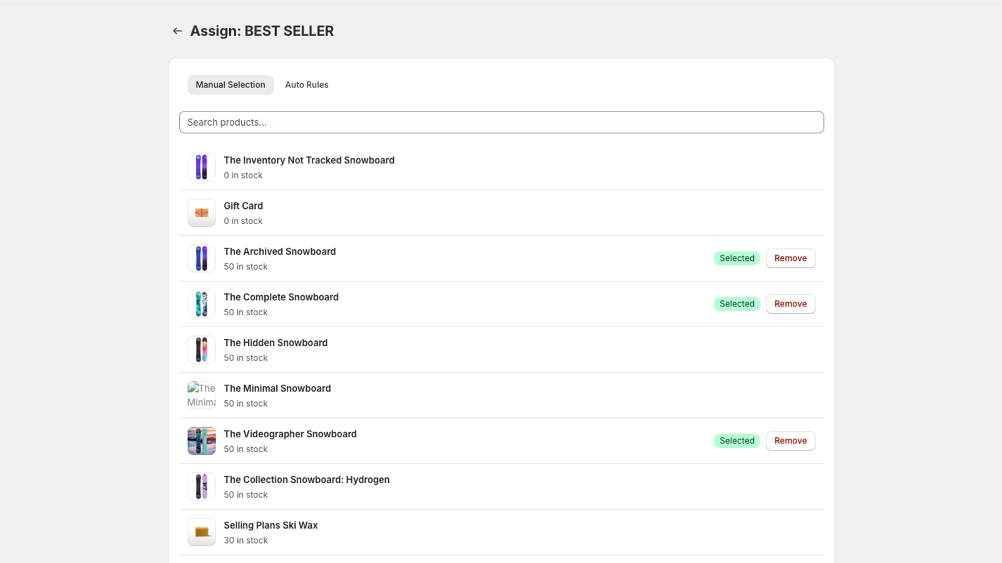Focus the Search products field
Viewport: 1002px width, 563px height.
coord(502,122)
